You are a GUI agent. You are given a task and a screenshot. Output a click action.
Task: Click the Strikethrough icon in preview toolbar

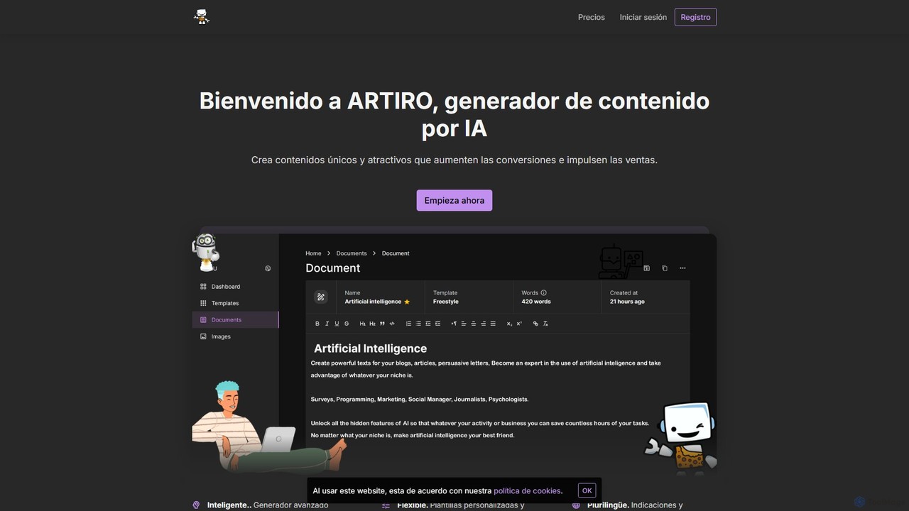[347, 324]
